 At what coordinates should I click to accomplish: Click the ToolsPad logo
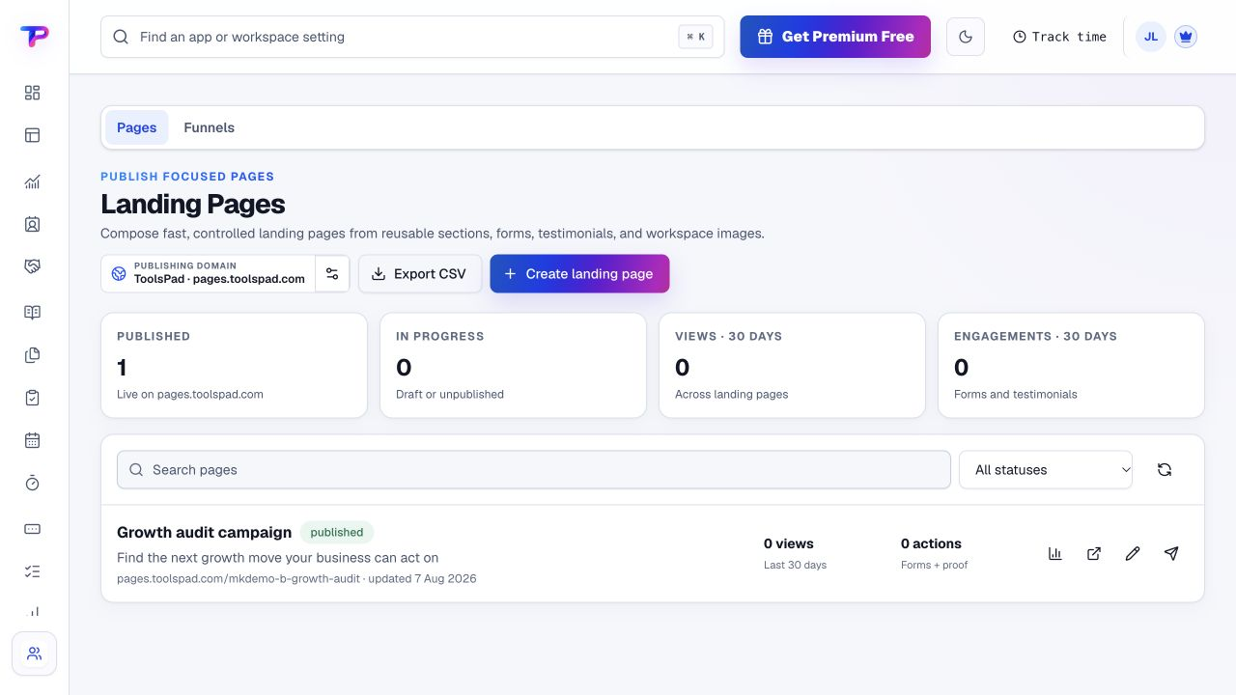(34, 37)
